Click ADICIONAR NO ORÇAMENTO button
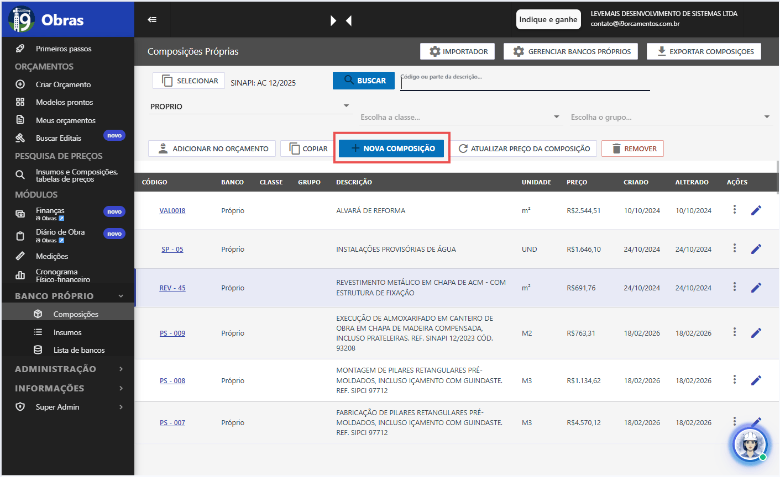 (x=212, y=149)
